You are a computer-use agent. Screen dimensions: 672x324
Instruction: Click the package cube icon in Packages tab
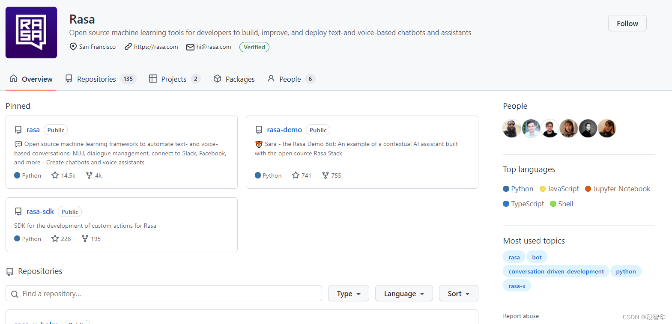(x=218, y=79)
